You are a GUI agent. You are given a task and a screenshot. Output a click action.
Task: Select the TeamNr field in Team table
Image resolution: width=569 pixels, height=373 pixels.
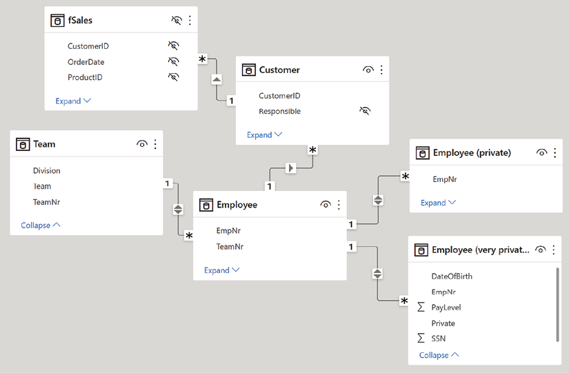pos(46,202)
